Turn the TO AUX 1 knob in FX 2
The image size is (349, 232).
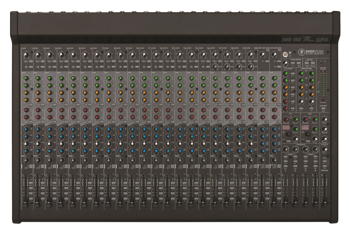click(x=315, y=120)
